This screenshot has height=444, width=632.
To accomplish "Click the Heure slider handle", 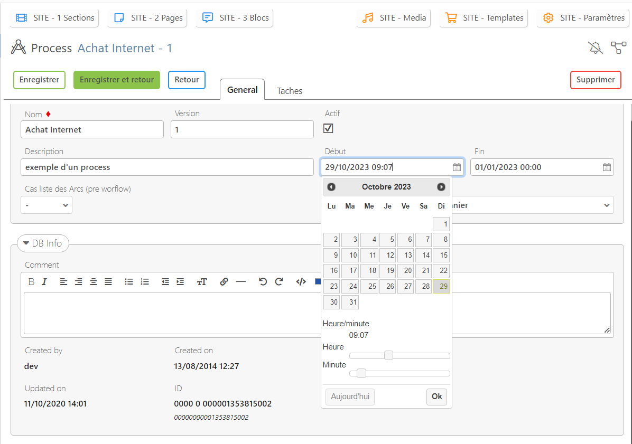I will point(388,355).
